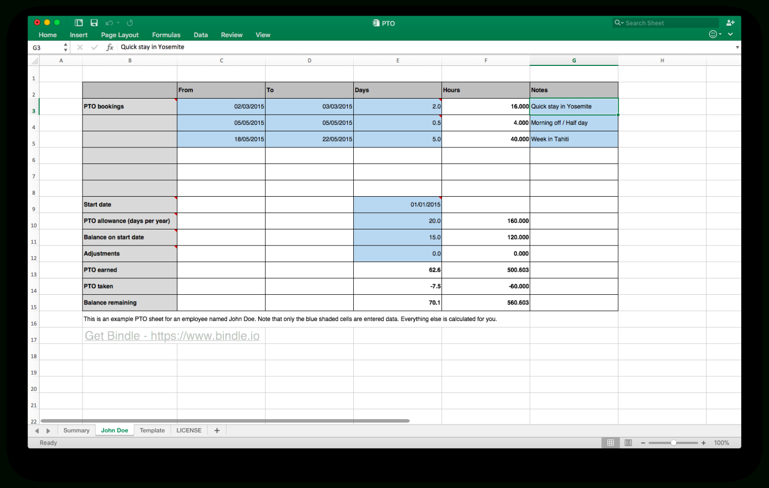Switch to the Formulas tab
769x488 pixels.
pyautogui.click(x=166, y=35)
